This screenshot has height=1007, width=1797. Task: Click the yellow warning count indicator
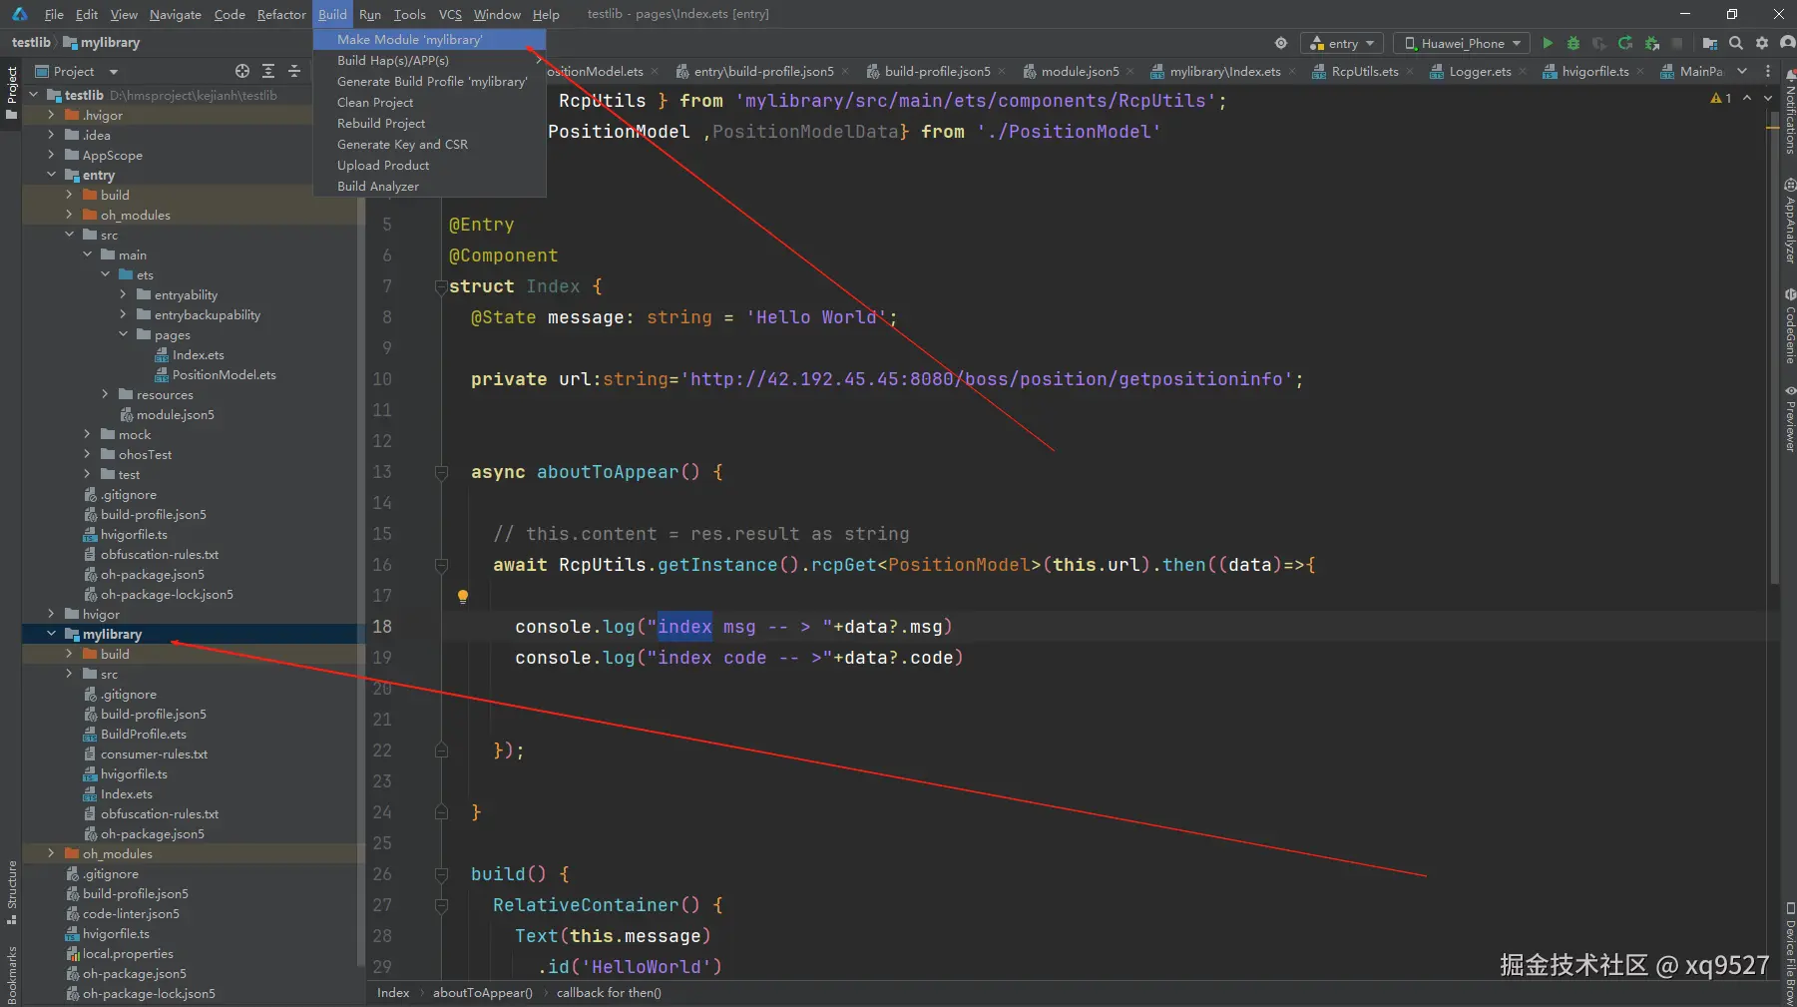(1721, 98)
